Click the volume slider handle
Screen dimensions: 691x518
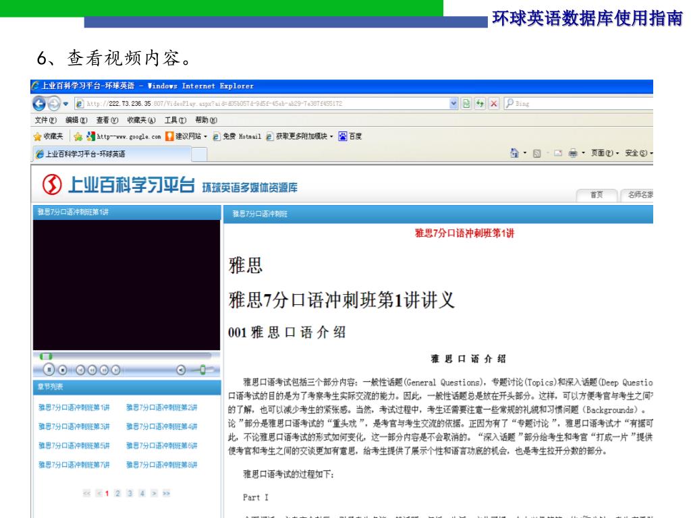pyautogui.click(x=202, y=370)
